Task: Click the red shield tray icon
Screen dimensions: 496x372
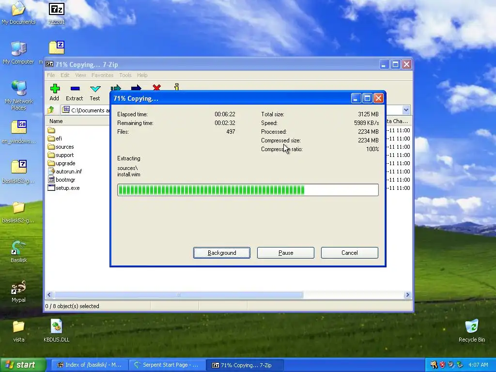Action: coord(442,365)
